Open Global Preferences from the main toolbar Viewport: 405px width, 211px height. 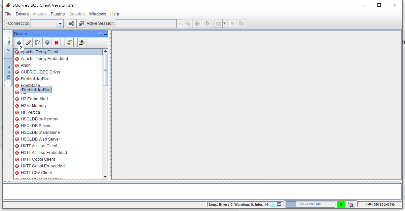click(71, 23)
